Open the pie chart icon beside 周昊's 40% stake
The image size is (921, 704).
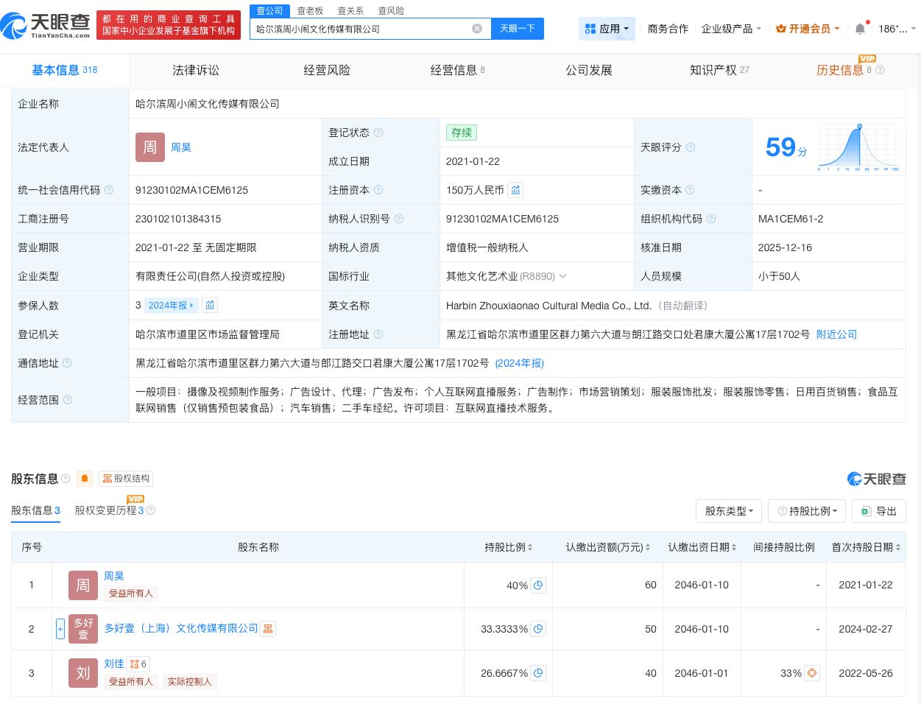538,585
